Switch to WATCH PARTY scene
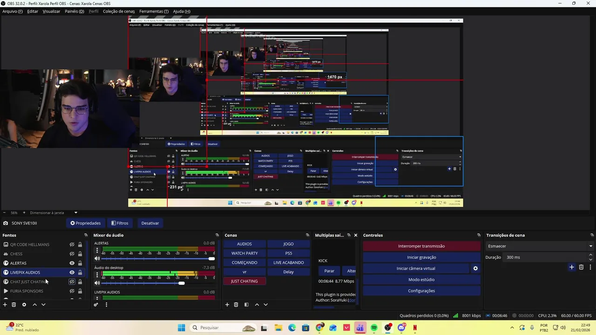The height and width of the screenshot is (335, 596). (x=244, y=253)
